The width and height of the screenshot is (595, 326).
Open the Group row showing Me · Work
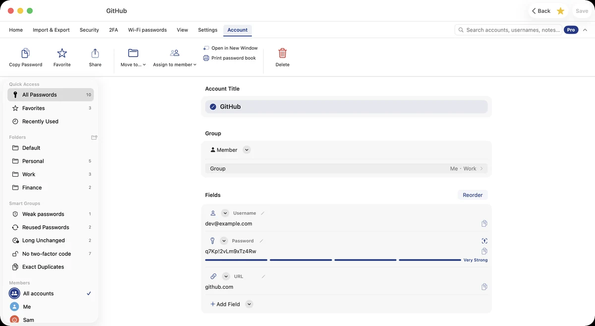[346, 169]
